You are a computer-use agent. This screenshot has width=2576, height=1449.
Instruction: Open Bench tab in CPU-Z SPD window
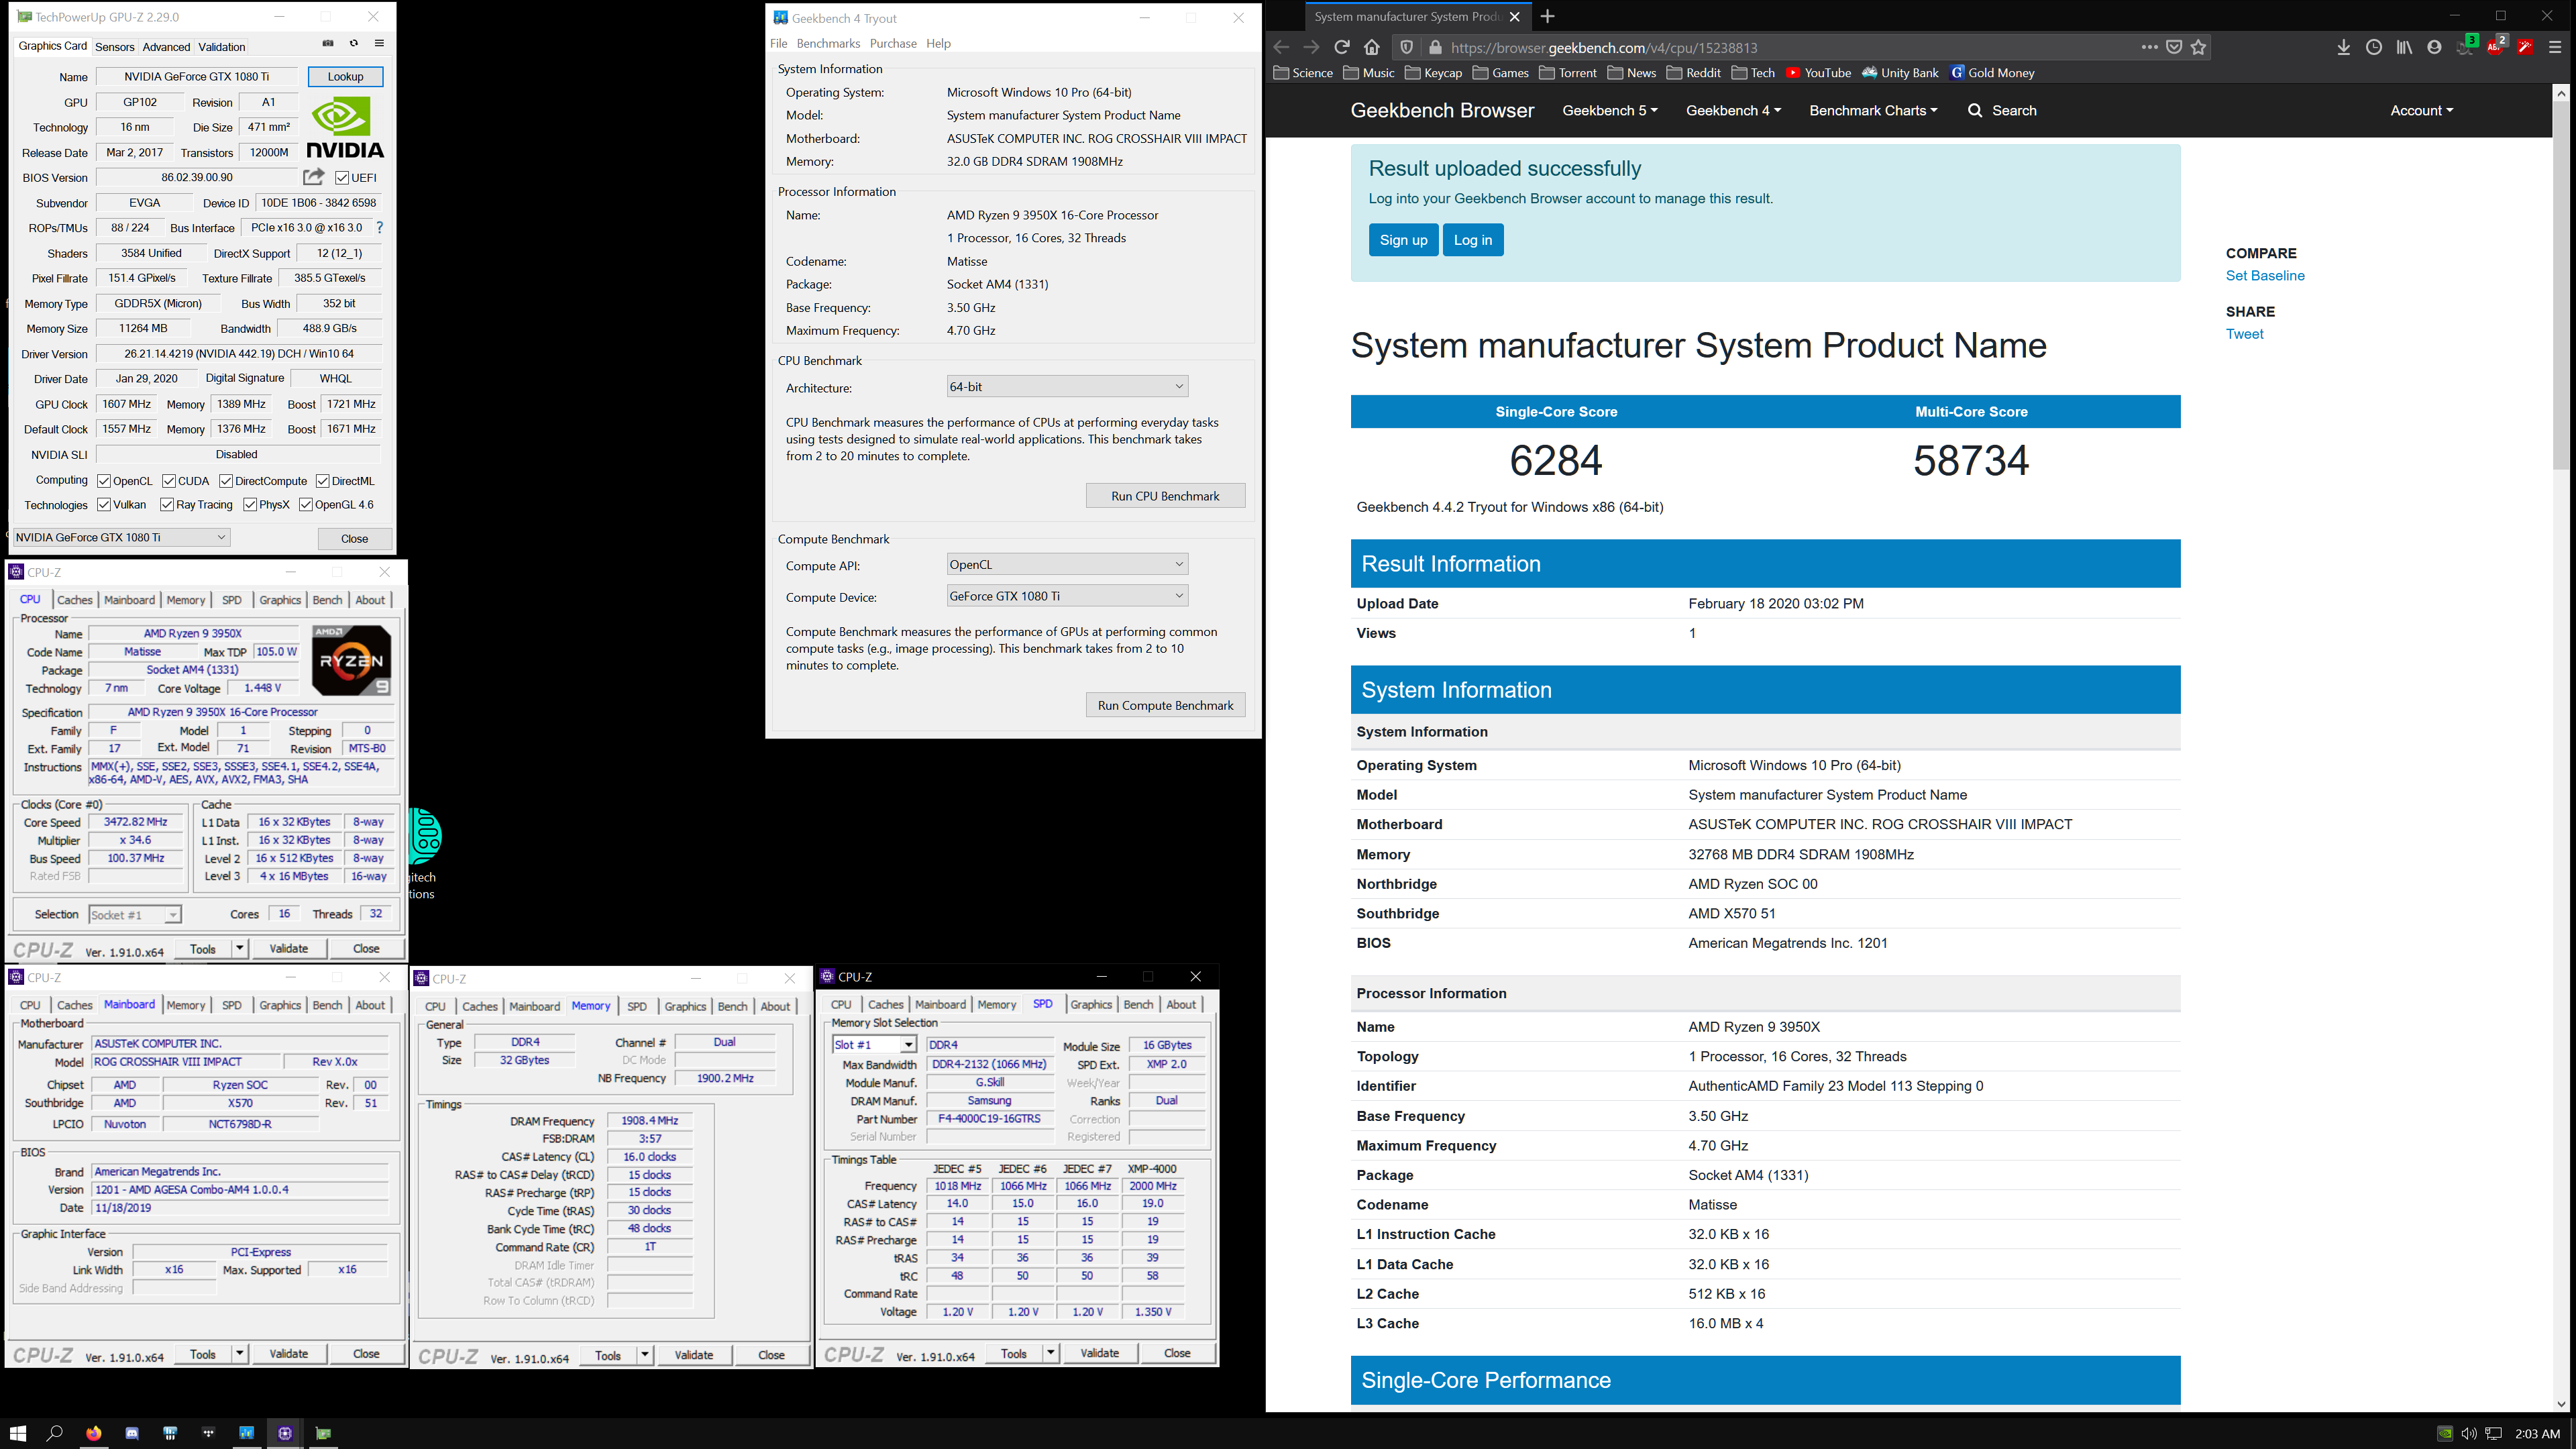[1138, 1004]
